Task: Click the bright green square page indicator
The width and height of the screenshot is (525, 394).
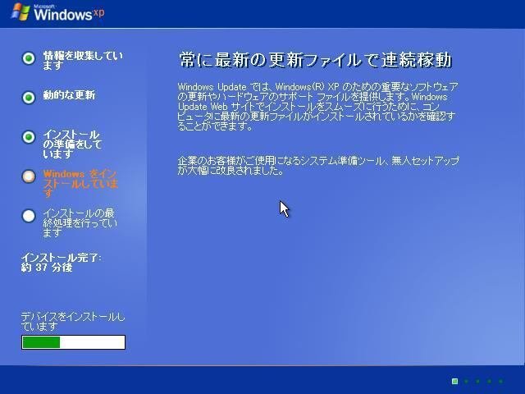Action: coord(454,381)
